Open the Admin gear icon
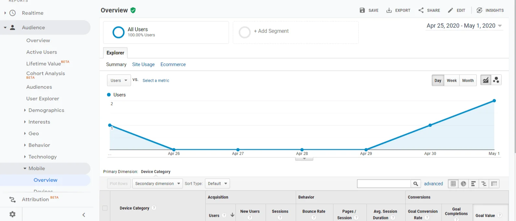The image size is (516, 221). click(x=12, y=214)
